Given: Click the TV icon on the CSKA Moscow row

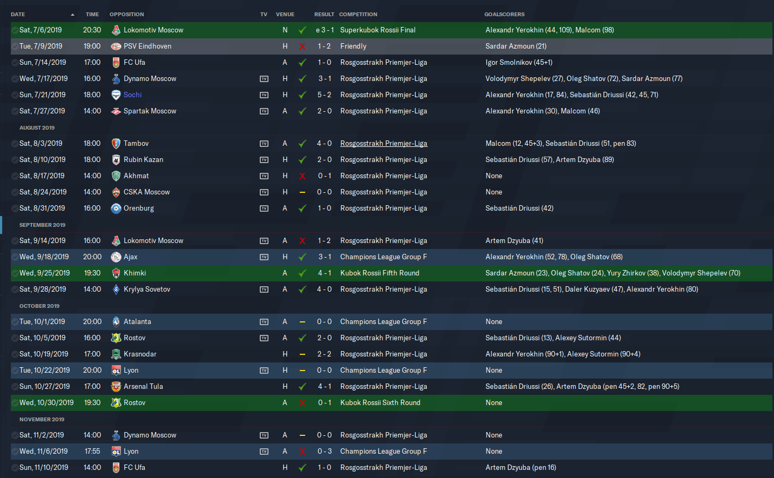Looking at the screenshot, I should click(x=264, y=192).
